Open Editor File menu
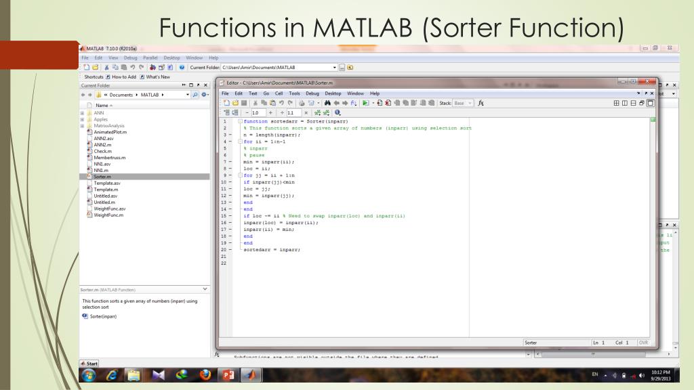694x390 pixels. (225, 93)
